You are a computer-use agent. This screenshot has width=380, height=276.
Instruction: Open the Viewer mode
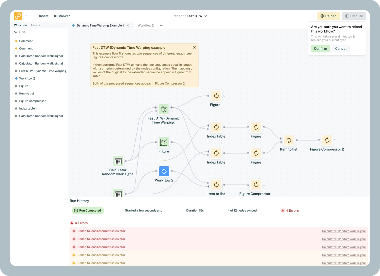[x=62, y=16]
